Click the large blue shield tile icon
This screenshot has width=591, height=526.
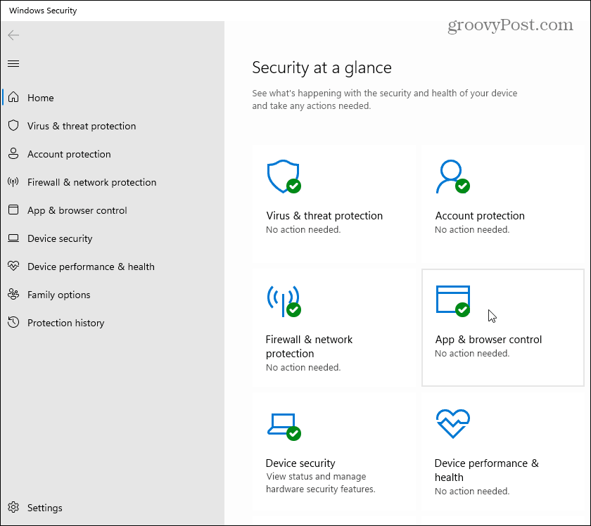[x=284, y=177]
